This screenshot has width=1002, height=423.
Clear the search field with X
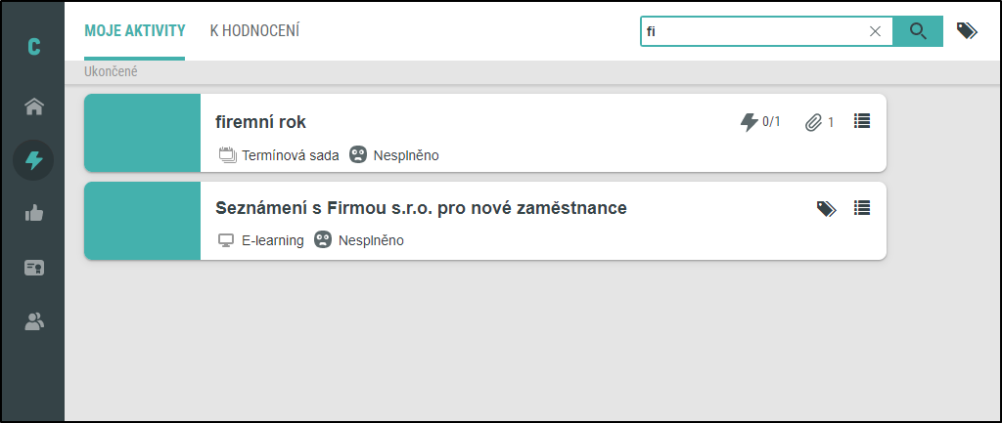pyautogui.click(x=875, y=31)
